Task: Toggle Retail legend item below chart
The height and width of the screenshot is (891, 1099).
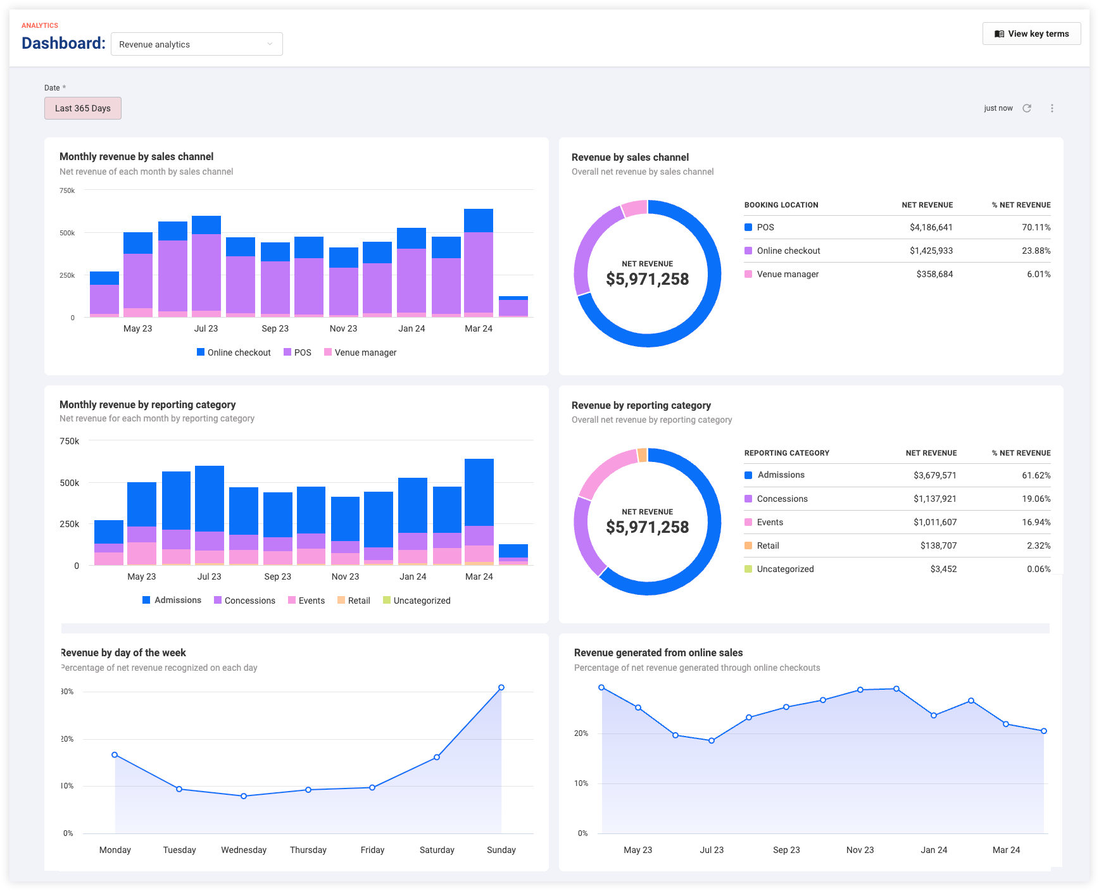Action: (354, 601)
